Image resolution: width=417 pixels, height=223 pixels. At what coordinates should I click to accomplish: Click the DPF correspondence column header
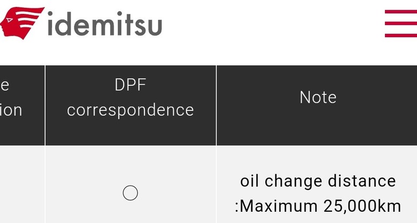pyautogui.click(x=130, y=106)
